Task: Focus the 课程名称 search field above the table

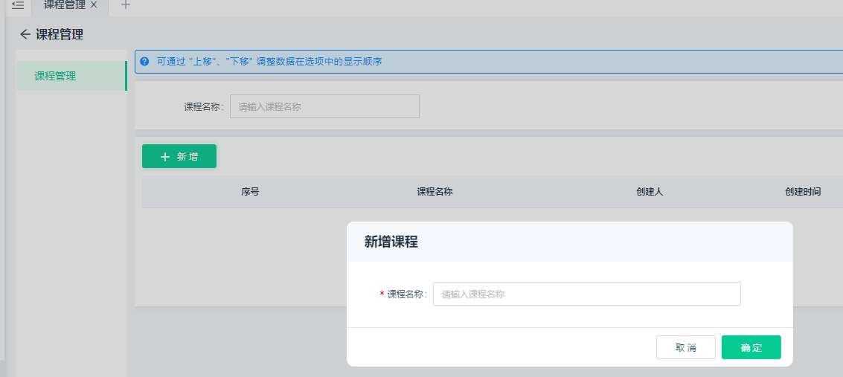Action: (x=324, y=106)
